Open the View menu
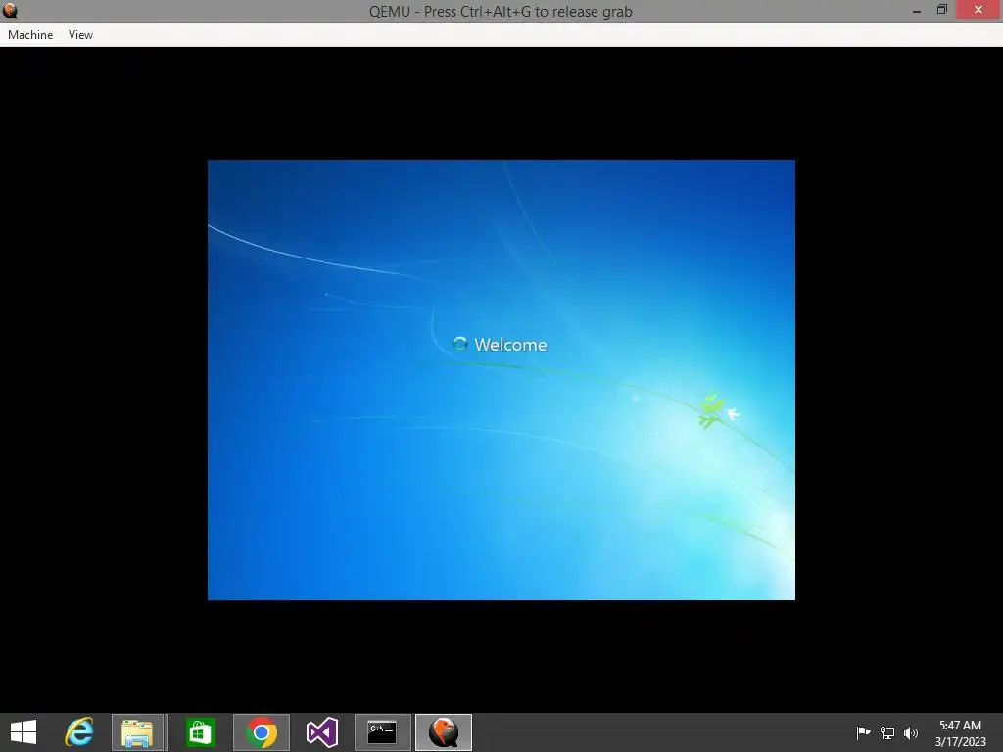The width and height of the screenshot is (1003, 752). pos(80,35)
